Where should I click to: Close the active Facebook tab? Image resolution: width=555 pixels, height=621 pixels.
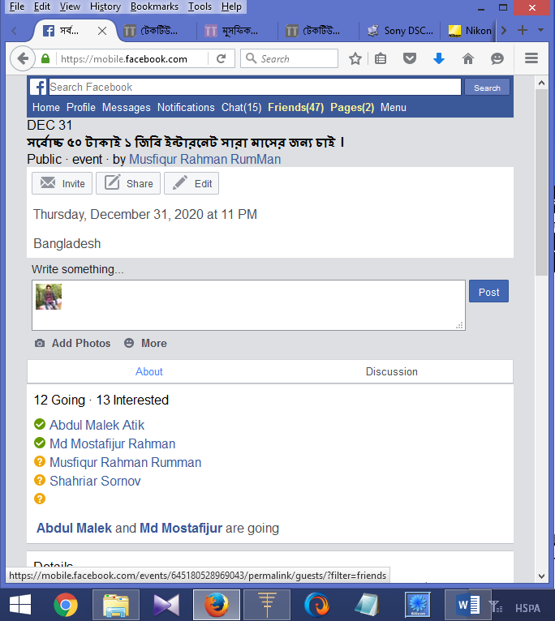(102, 31)
